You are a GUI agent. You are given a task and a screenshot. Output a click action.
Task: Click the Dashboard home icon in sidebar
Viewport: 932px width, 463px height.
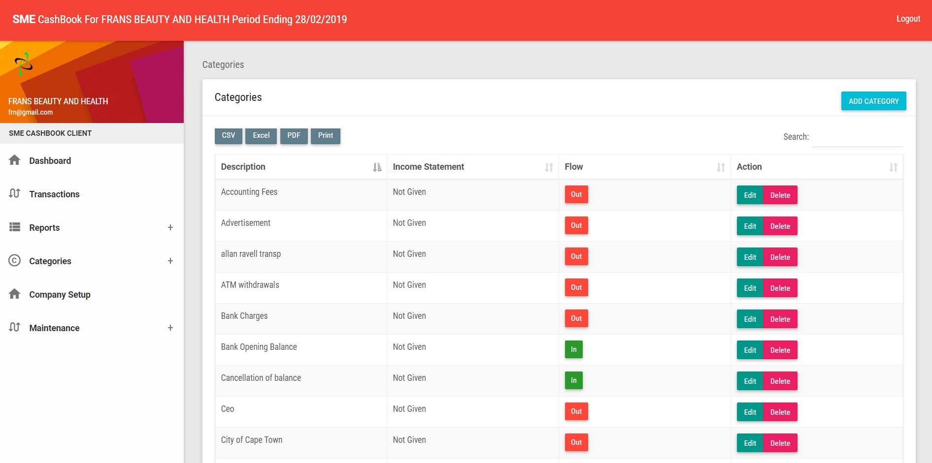15,160
